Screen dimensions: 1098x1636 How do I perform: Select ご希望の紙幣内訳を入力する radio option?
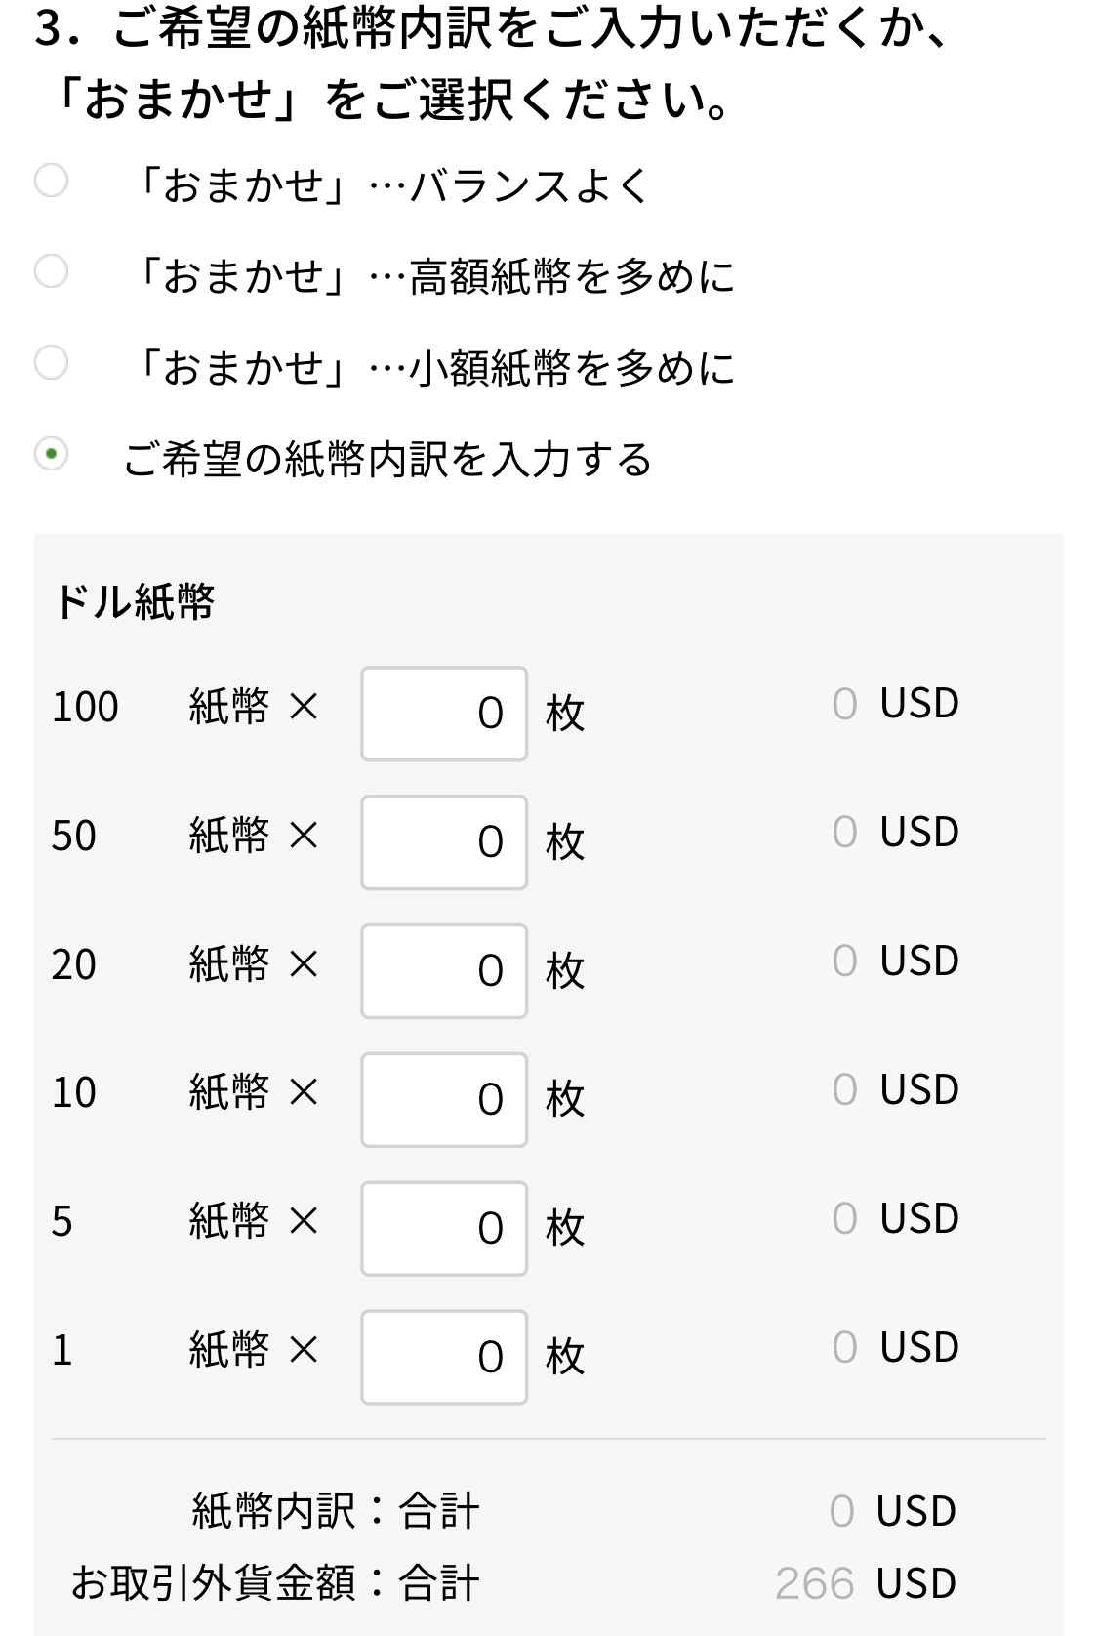pos(51,454)
